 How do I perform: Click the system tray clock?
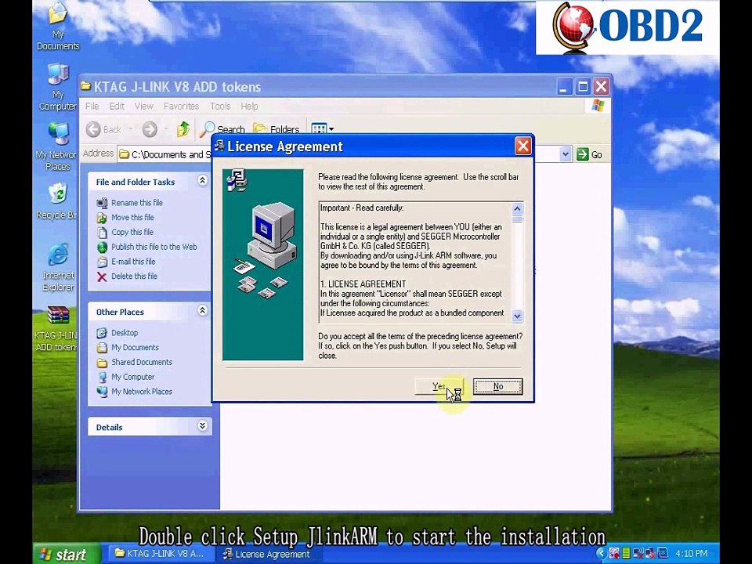pos(691,554)
